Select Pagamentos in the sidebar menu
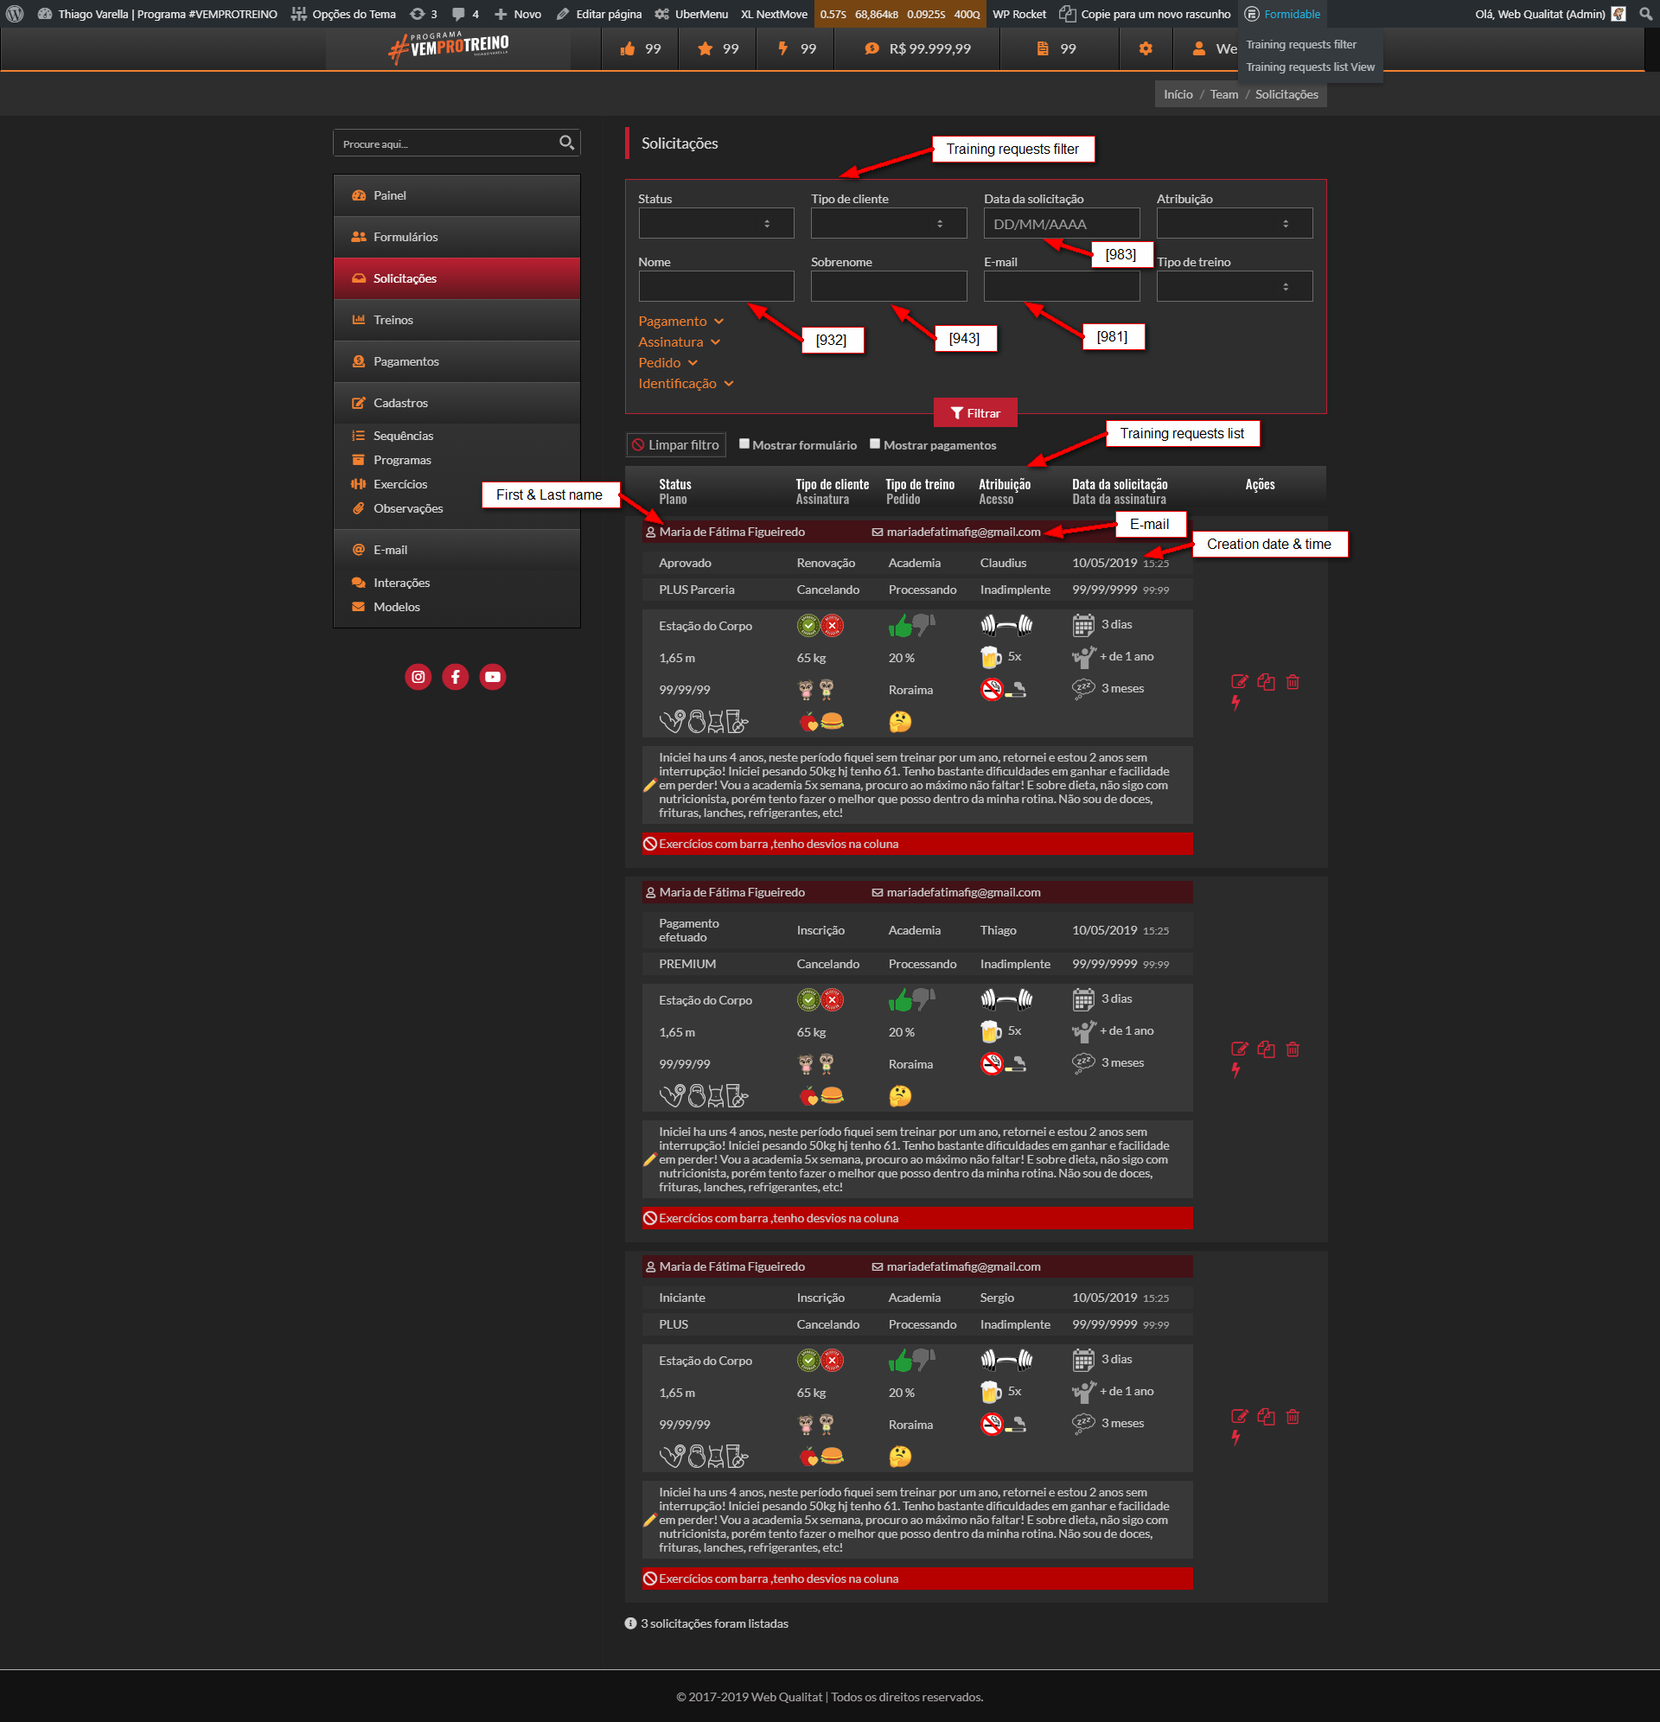This screenshot has width=1660, height=1722. [405, 361]
